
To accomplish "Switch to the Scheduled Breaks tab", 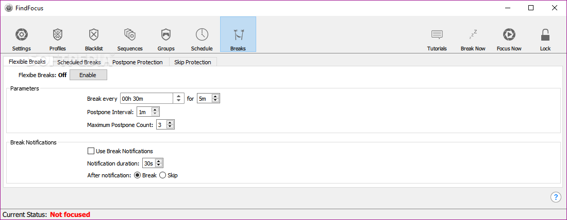I will click(x=79, y=62).
